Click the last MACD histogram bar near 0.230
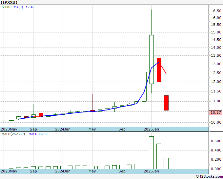This screenshot has width=223, height=179. coord(166,164)
